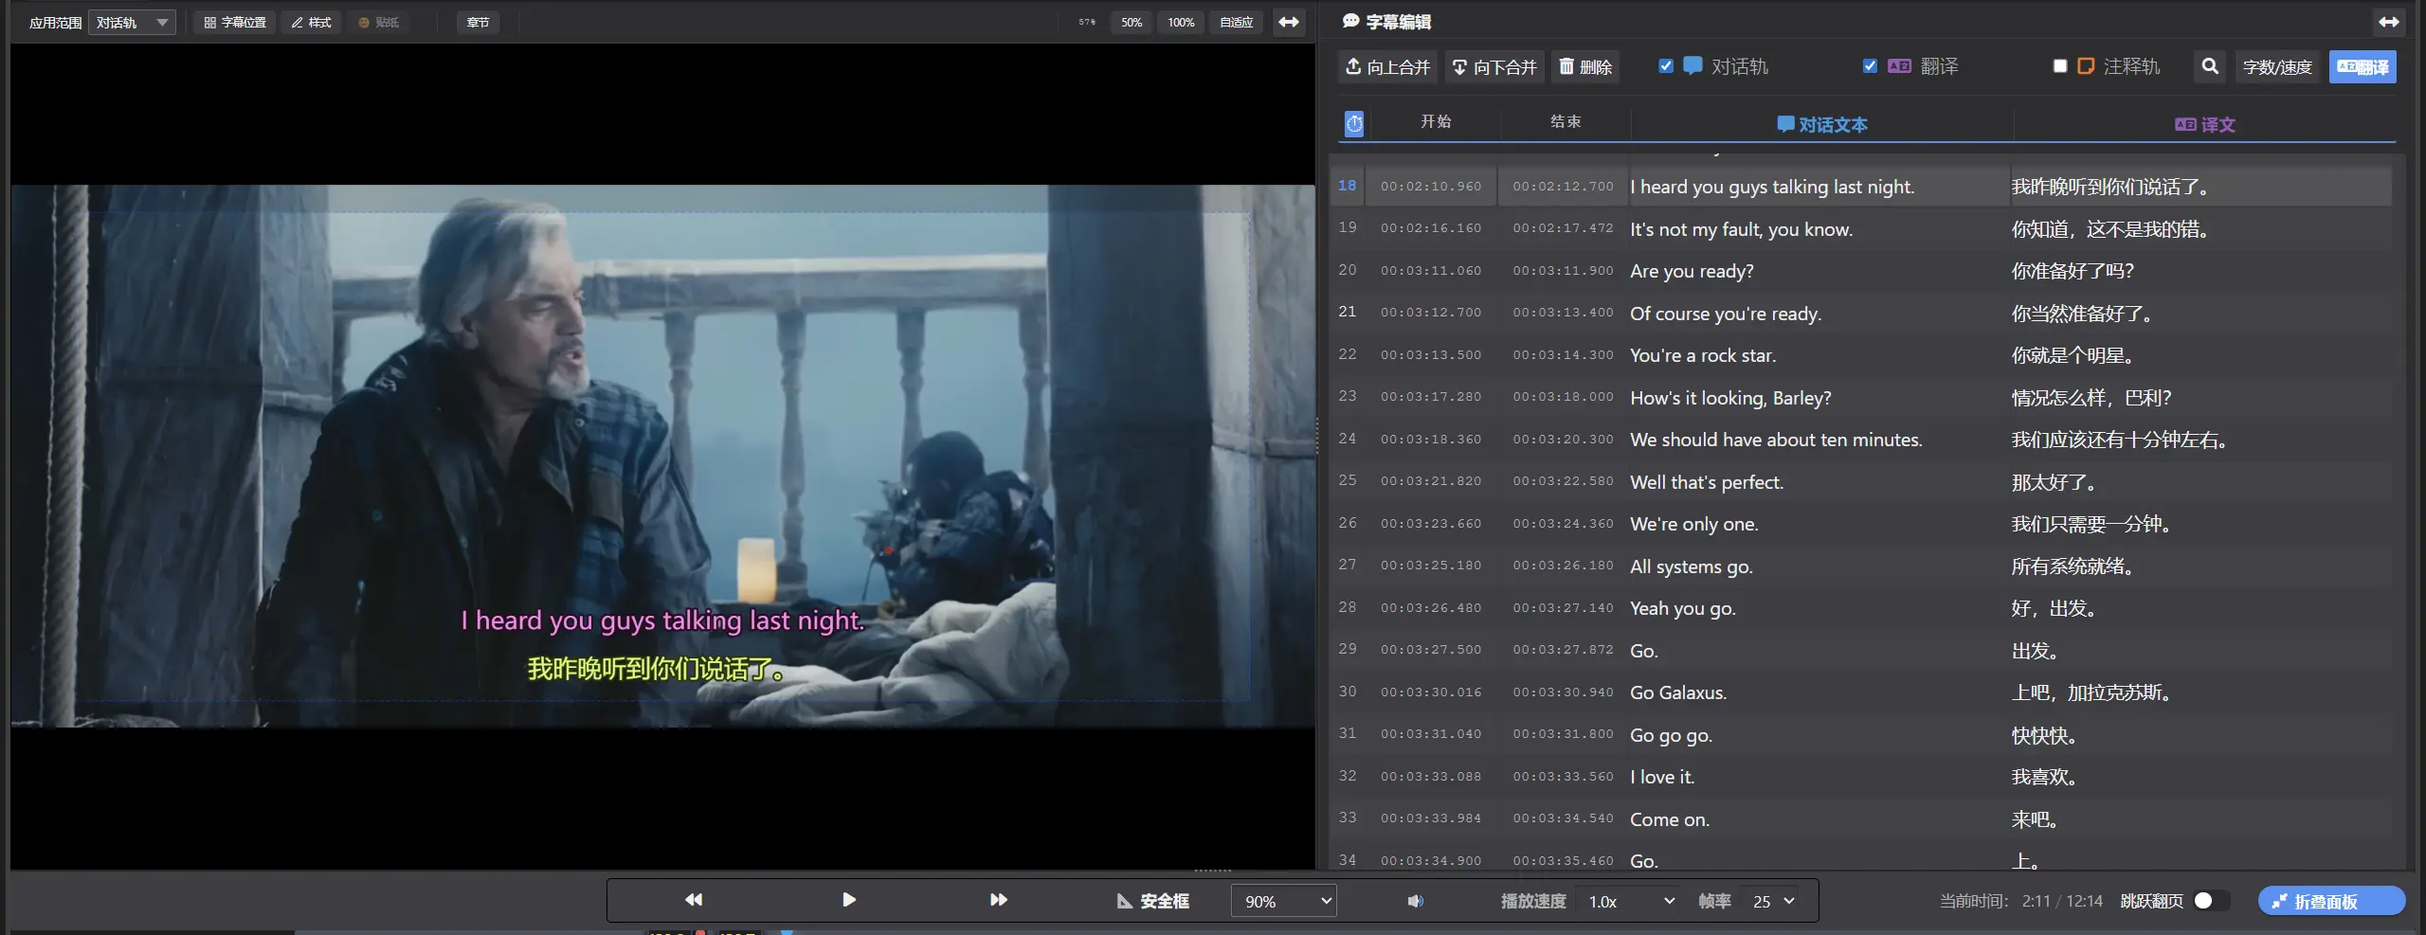Play the video preview

click(849, 900)
